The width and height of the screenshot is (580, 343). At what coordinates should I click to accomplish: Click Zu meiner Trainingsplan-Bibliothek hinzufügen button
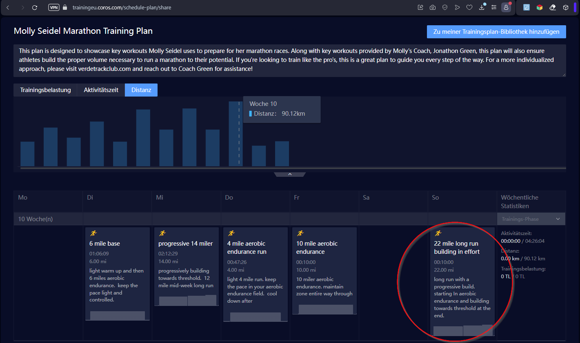click(496, 32)
